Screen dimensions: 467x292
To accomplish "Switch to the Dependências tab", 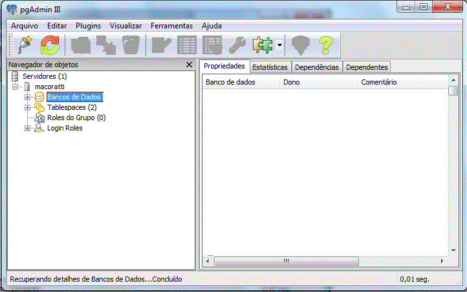I will [316, 67].
